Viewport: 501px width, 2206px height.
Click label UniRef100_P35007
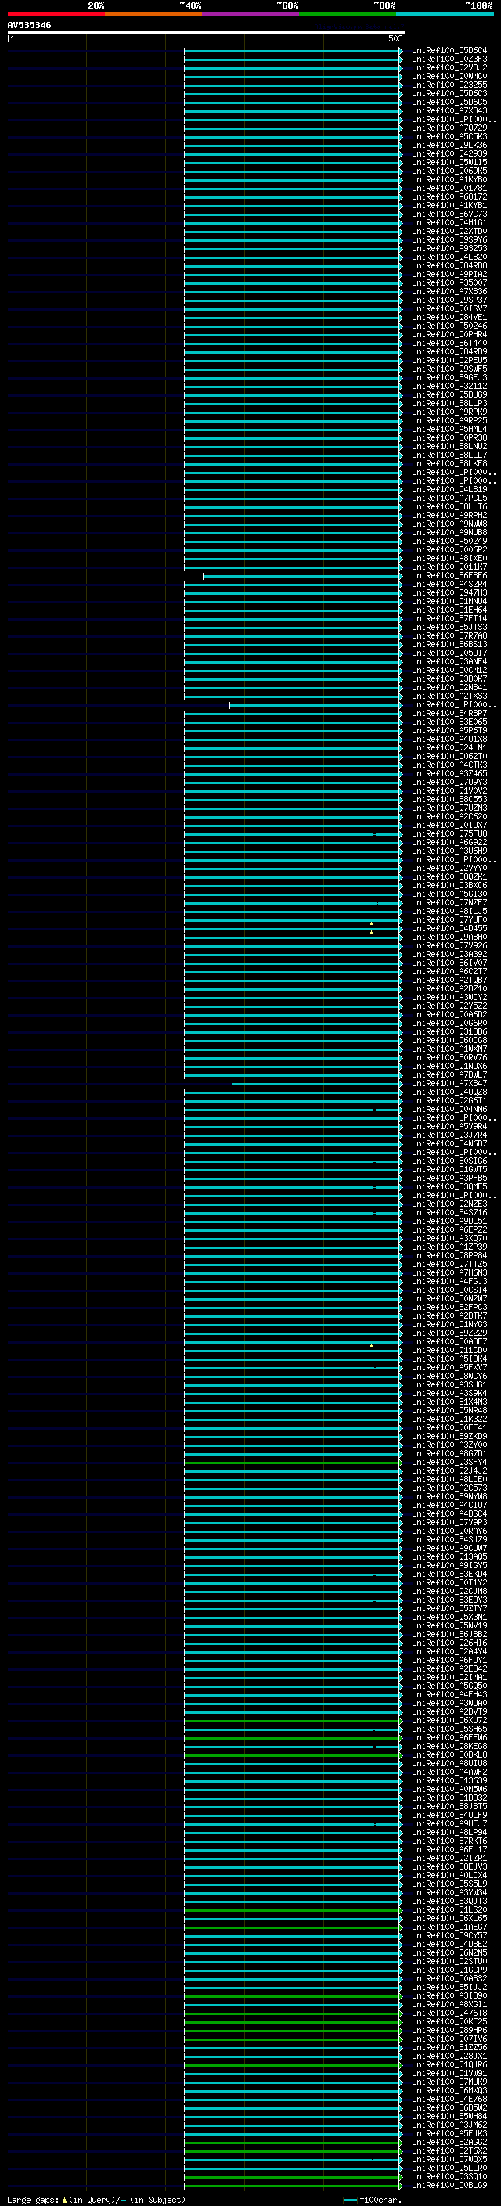click(x=449, y=282)
